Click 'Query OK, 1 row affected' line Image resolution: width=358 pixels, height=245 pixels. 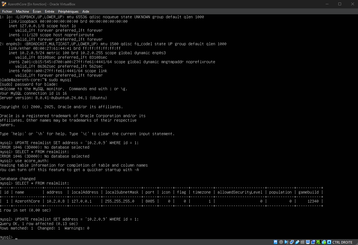click(39, 224)
